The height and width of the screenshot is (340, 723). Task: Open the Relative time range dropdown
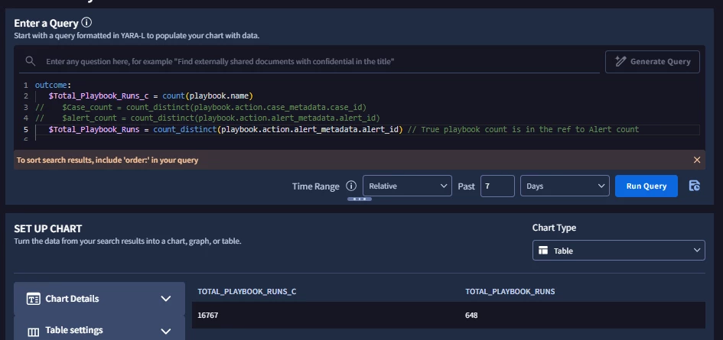tap(407, 186)
